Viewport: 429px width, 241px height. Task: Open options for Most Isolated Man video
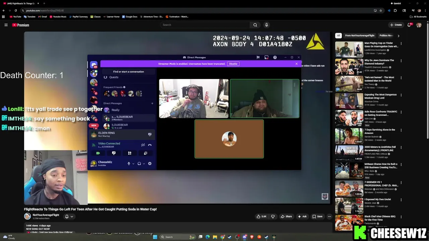(x=401, y=78)
